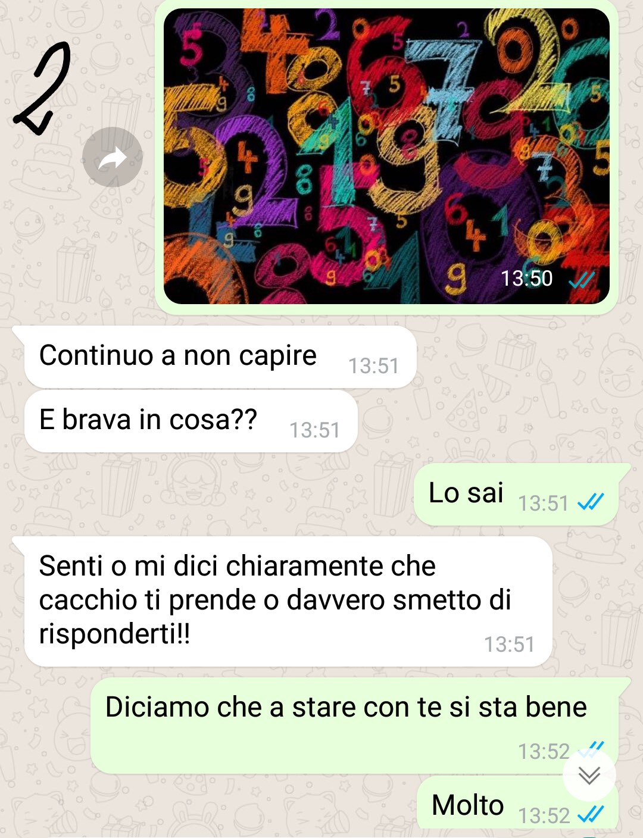
Task: Tap the 13:51 time on the 'risponderti!!' message
Action: click(x=509, y=645)
